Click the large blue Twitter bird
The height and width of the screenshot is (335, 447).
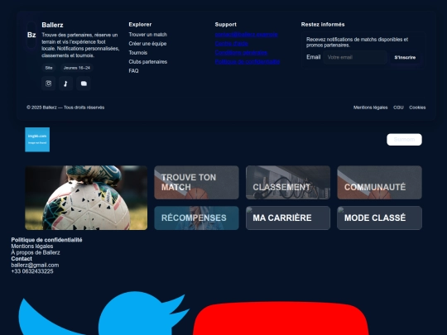(x=104, y=313)
